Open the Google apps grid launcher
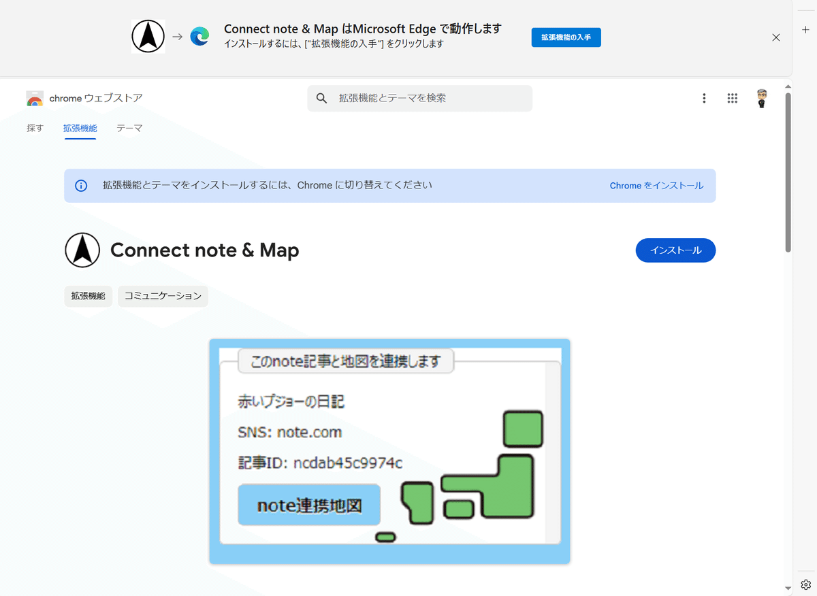 733,98
